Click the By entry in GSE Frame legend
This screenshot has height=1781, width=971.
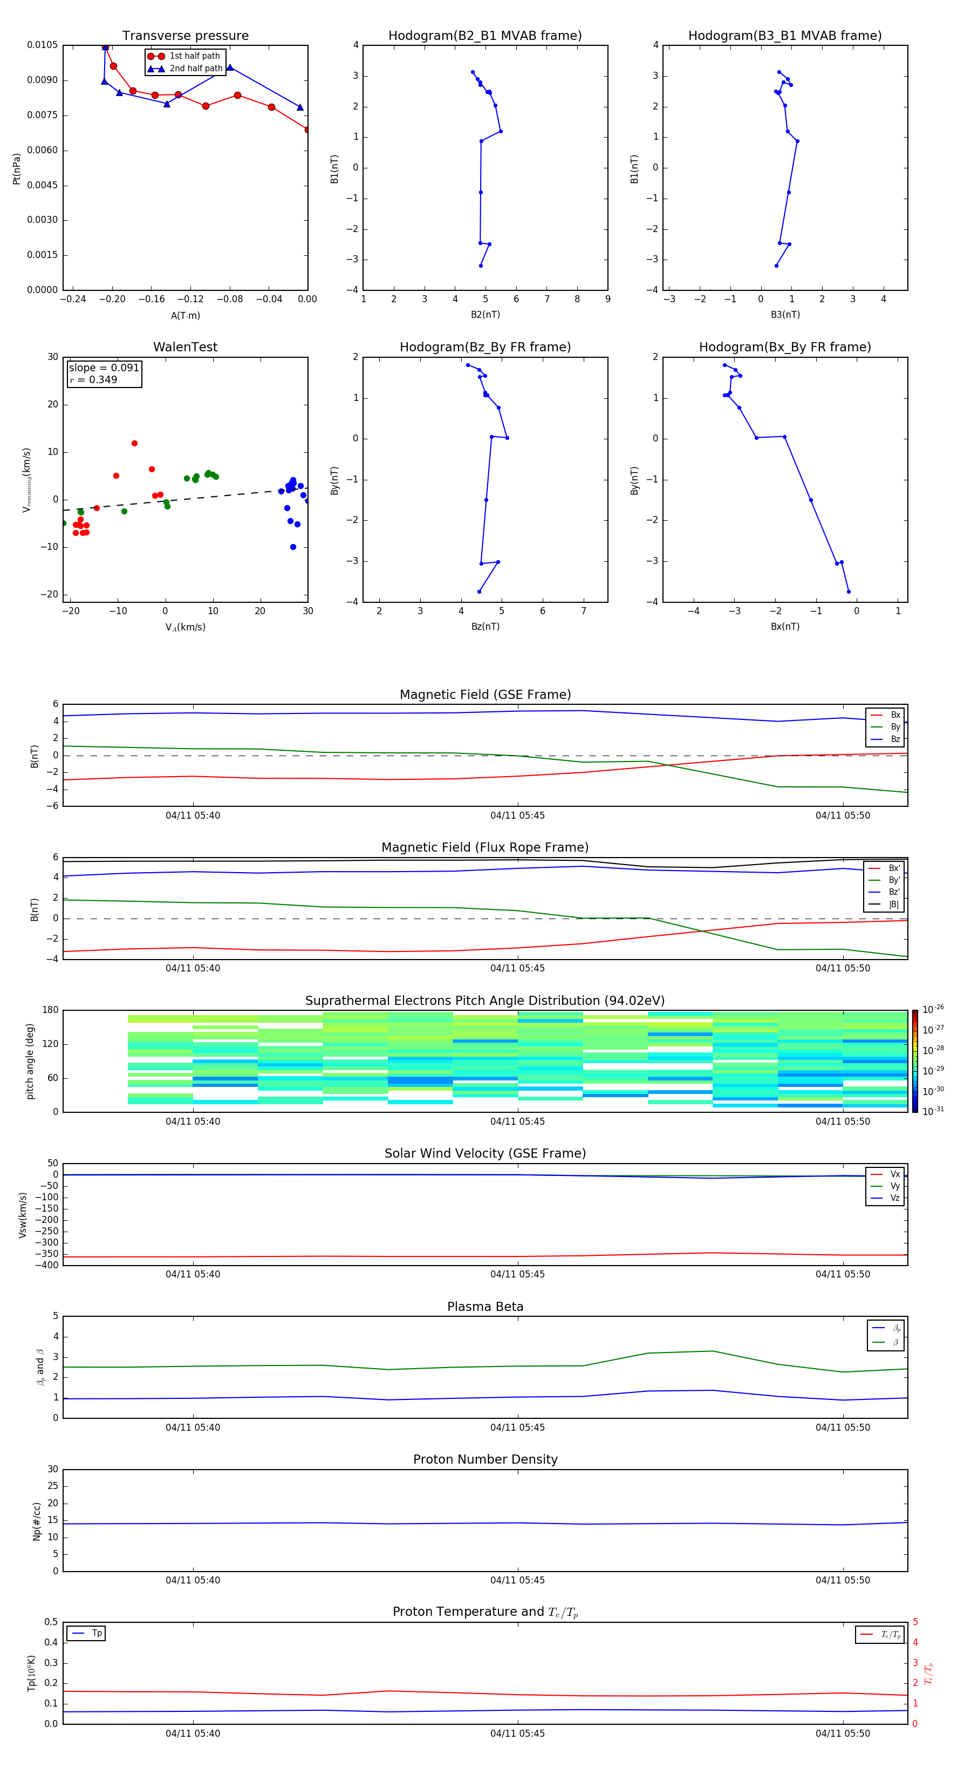[x=885, y=726]
